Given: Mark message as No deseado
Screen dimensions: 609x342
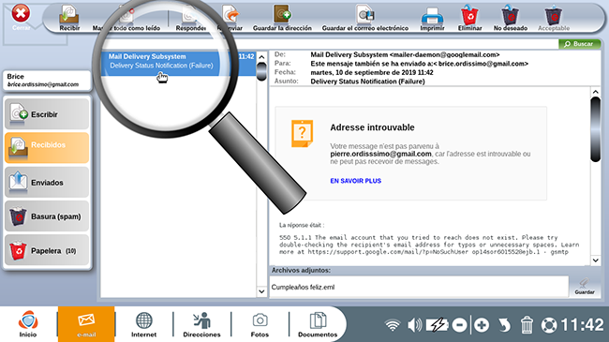Looking at the screenshot, I should 511,18.
